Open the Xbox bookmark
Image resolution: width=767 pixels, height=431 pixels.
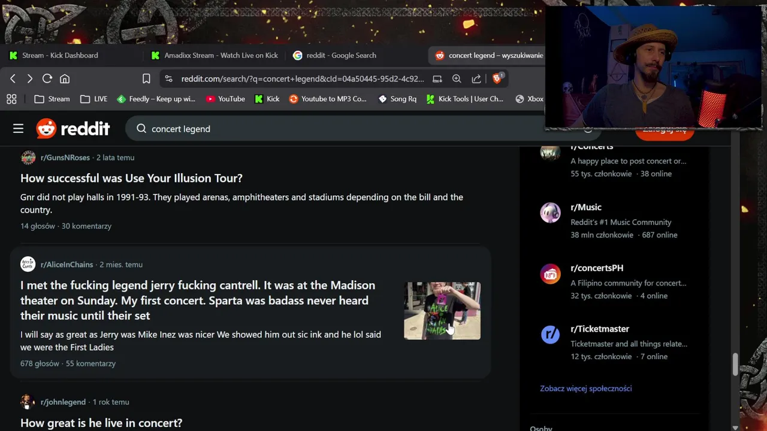(530, 99)
